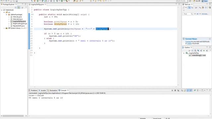The height and width of the screenshot is (119, 212).
Task: Focus the Quick Access search field
Action: (x=182, y=1)
